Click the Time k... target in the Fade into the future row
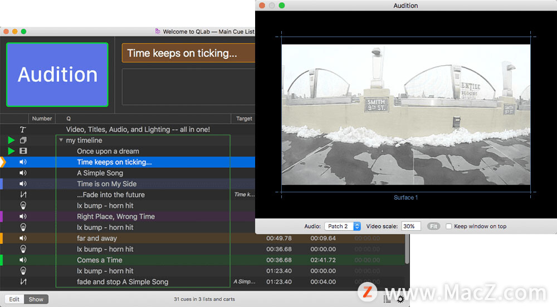Image resolution: width=557 pixels, height=307 pixels. 245,194
